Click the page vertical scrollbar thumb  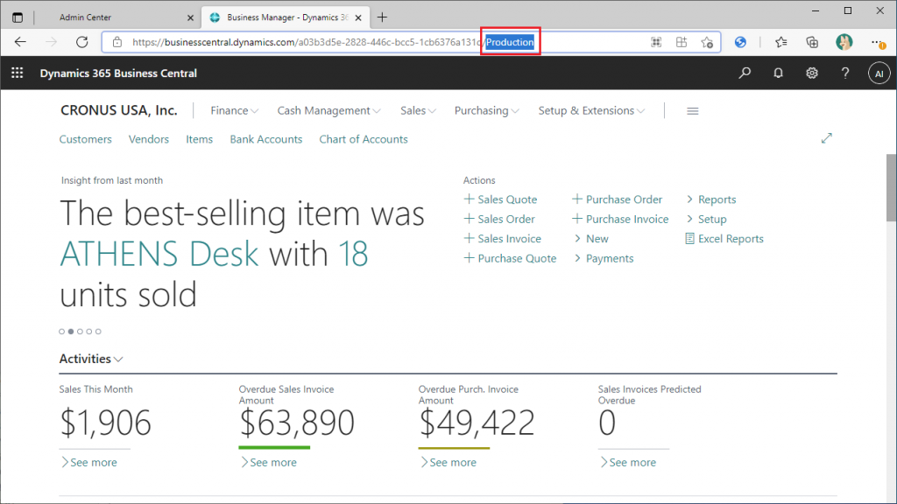(x=891, y=187)
